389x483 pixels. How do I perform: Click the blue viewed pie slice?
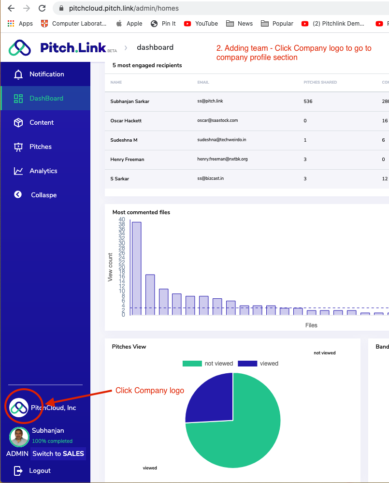point(214,400)
